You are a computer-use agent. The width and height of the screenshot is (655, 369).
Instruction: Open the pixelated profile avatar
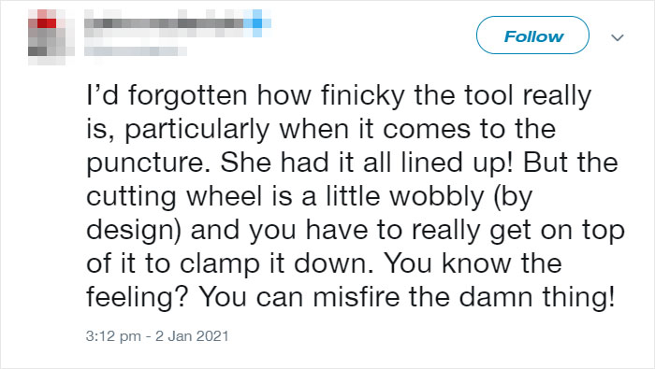point(47,37)
